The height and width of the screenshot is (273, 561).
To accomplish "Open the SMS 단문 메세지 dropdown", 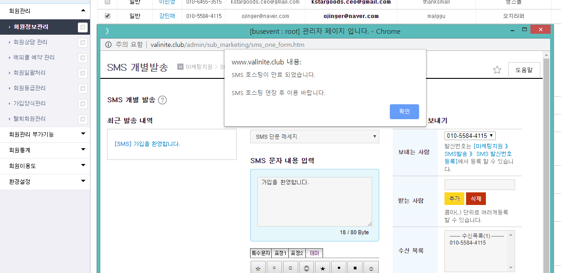I will click(x=314, y=136).
